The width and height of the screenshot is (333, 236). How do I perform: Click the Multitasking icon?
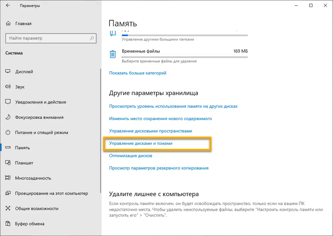[8, 178]
